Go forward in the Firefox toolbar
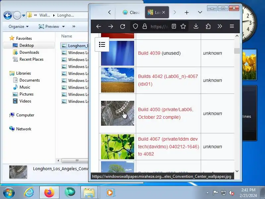 (x=111, y=27)
